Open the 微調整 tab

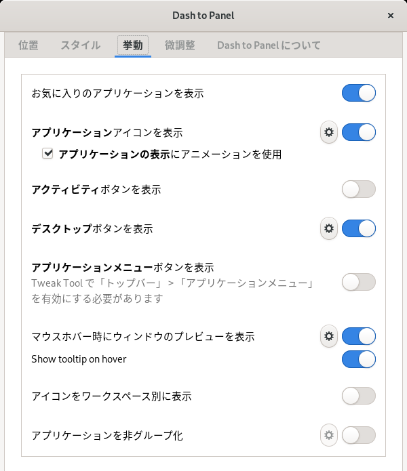180,45
